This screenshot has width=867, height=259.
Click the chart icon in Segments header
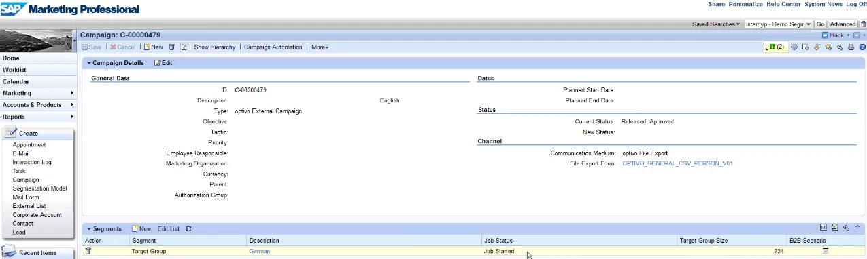tap(823, 228)
